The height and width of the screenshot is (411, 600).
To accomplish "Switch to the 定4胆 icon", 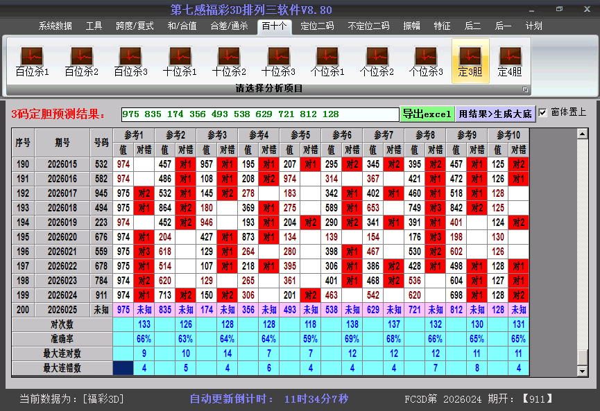I will (510, 61).
